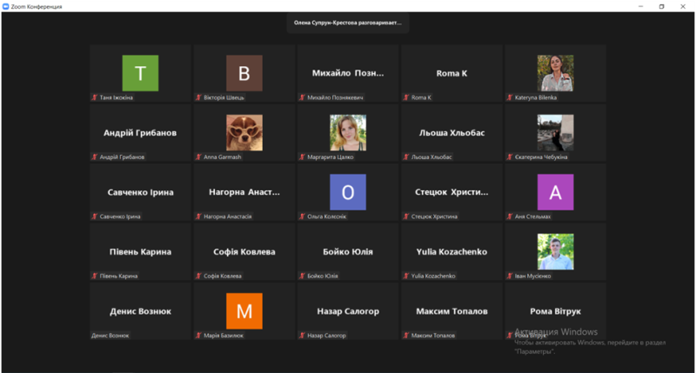Click the small 'Денис Вознюк' label at tile bottom

tap(110, 336)
